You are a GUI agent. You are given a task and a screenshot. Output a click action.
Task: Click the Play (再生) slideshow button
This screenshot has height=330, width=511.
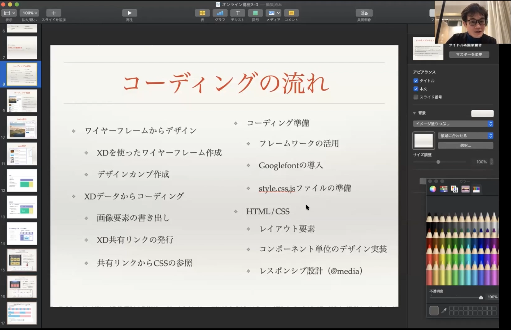(x=129, y=13)
